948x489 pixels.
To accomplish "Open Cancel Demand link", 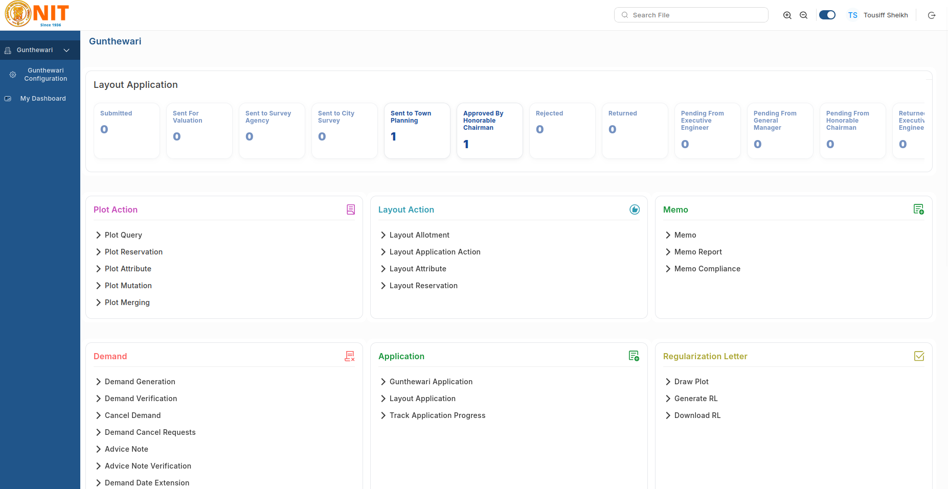I will (132, 415).
